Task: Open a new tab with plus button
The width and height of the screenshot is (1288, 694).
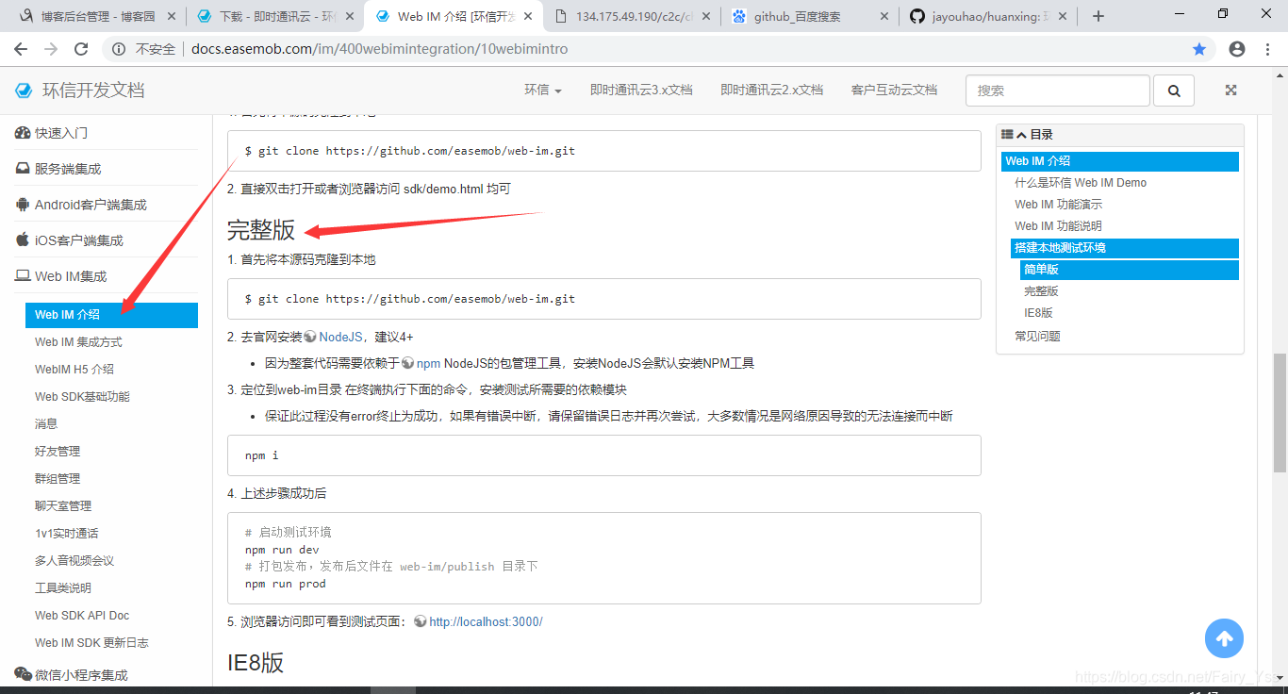Action: [x=1098, y=16]
